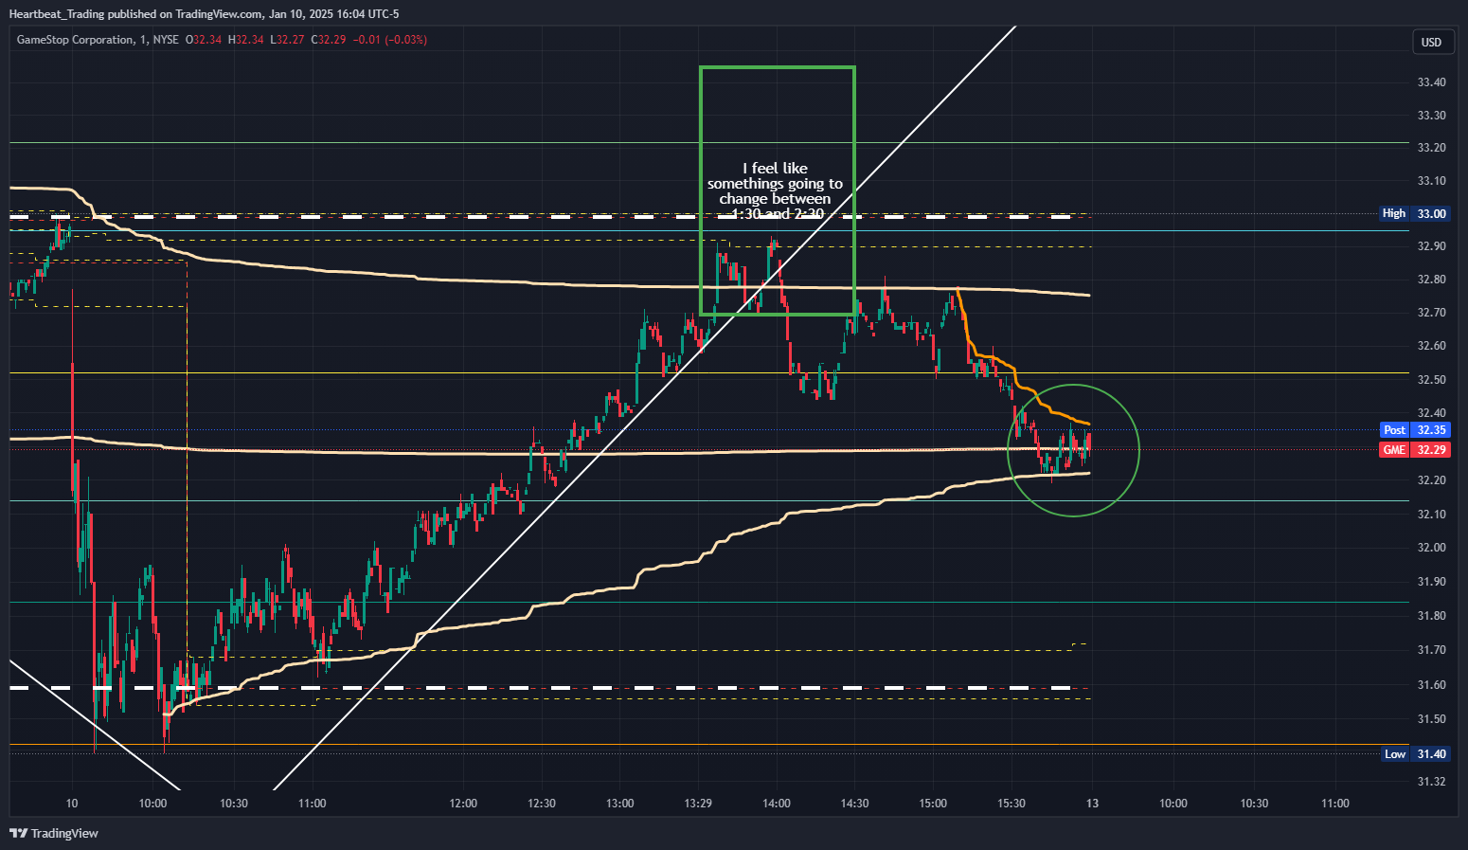Click the 31.60 price axis label
The width and height of the screenshot is (1468, 850).
[x=1431, y=685]
